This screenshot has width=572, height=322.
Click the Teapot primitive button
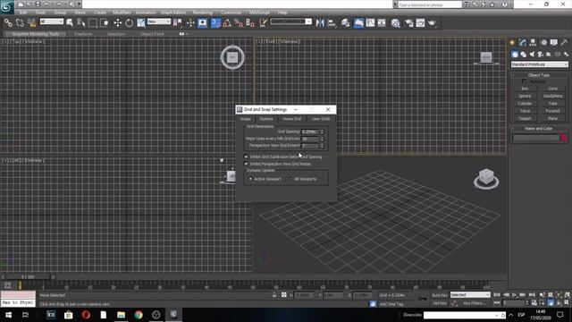pos(525,119)
